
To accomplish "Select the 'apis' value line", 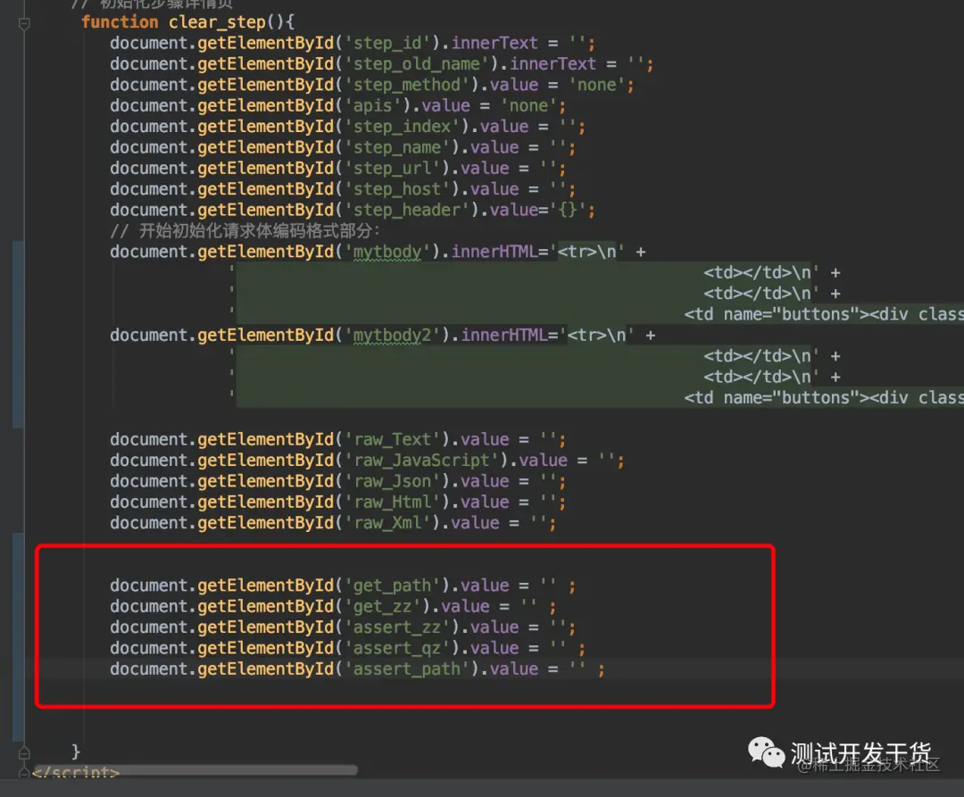I will pyautogui.click(x=337, y=105).
